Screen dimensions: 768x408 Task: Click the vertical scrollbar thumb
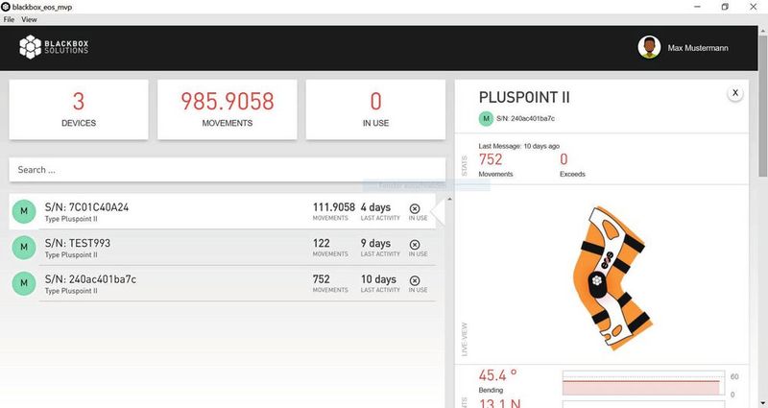(762, 105)
